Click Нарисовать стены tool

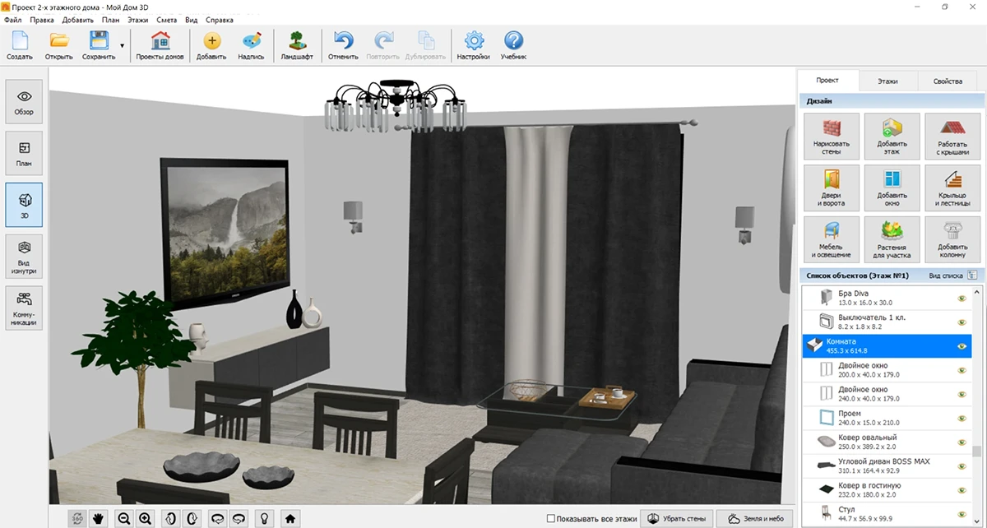832,136
